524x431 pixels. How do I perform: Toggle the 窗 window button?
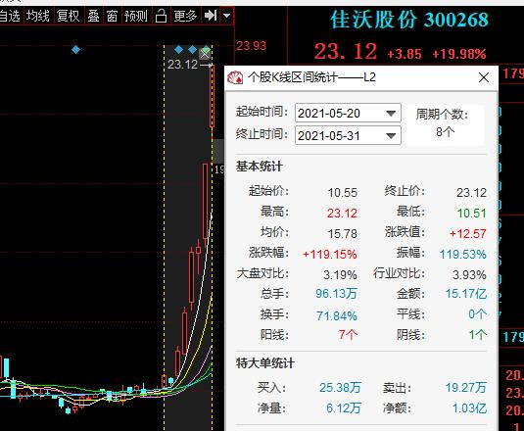[112, 16]
